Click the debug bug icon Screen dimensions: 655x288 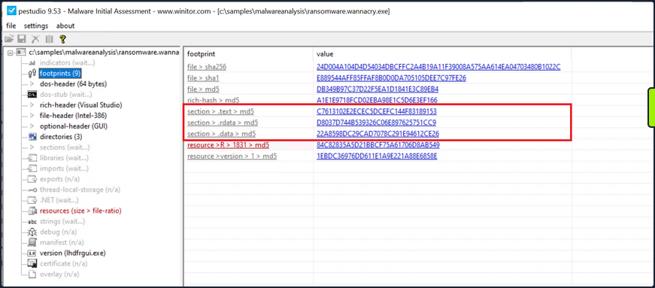pos(32,232)
